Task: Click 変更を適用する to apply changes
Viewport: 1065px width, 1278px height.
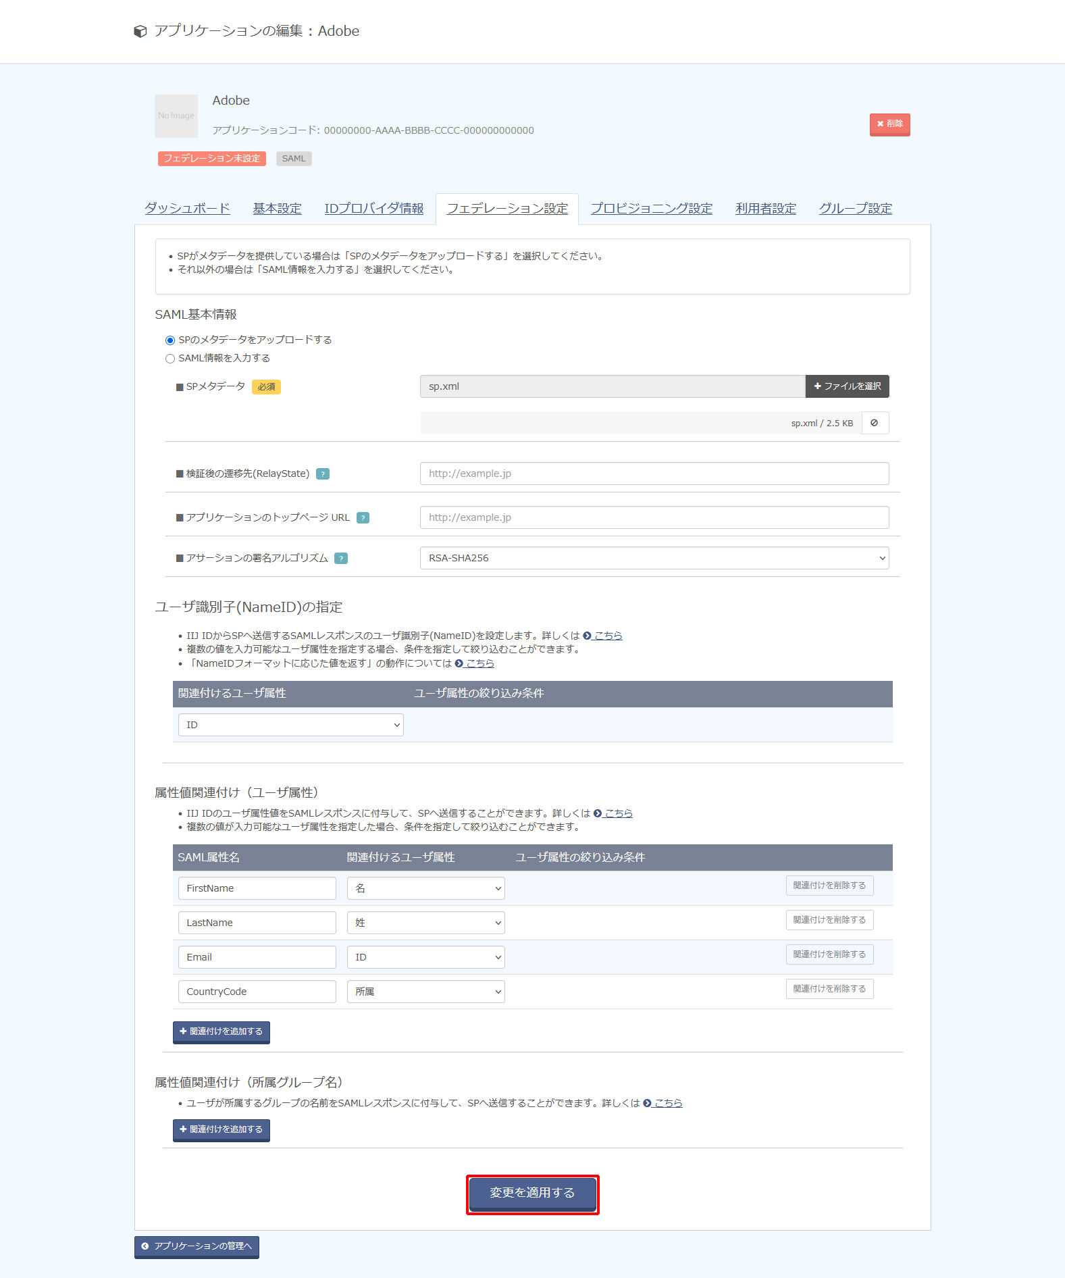Action: 532,1194
